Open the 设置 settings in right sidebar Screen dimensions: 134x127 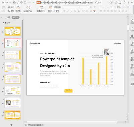coord(132,83)
